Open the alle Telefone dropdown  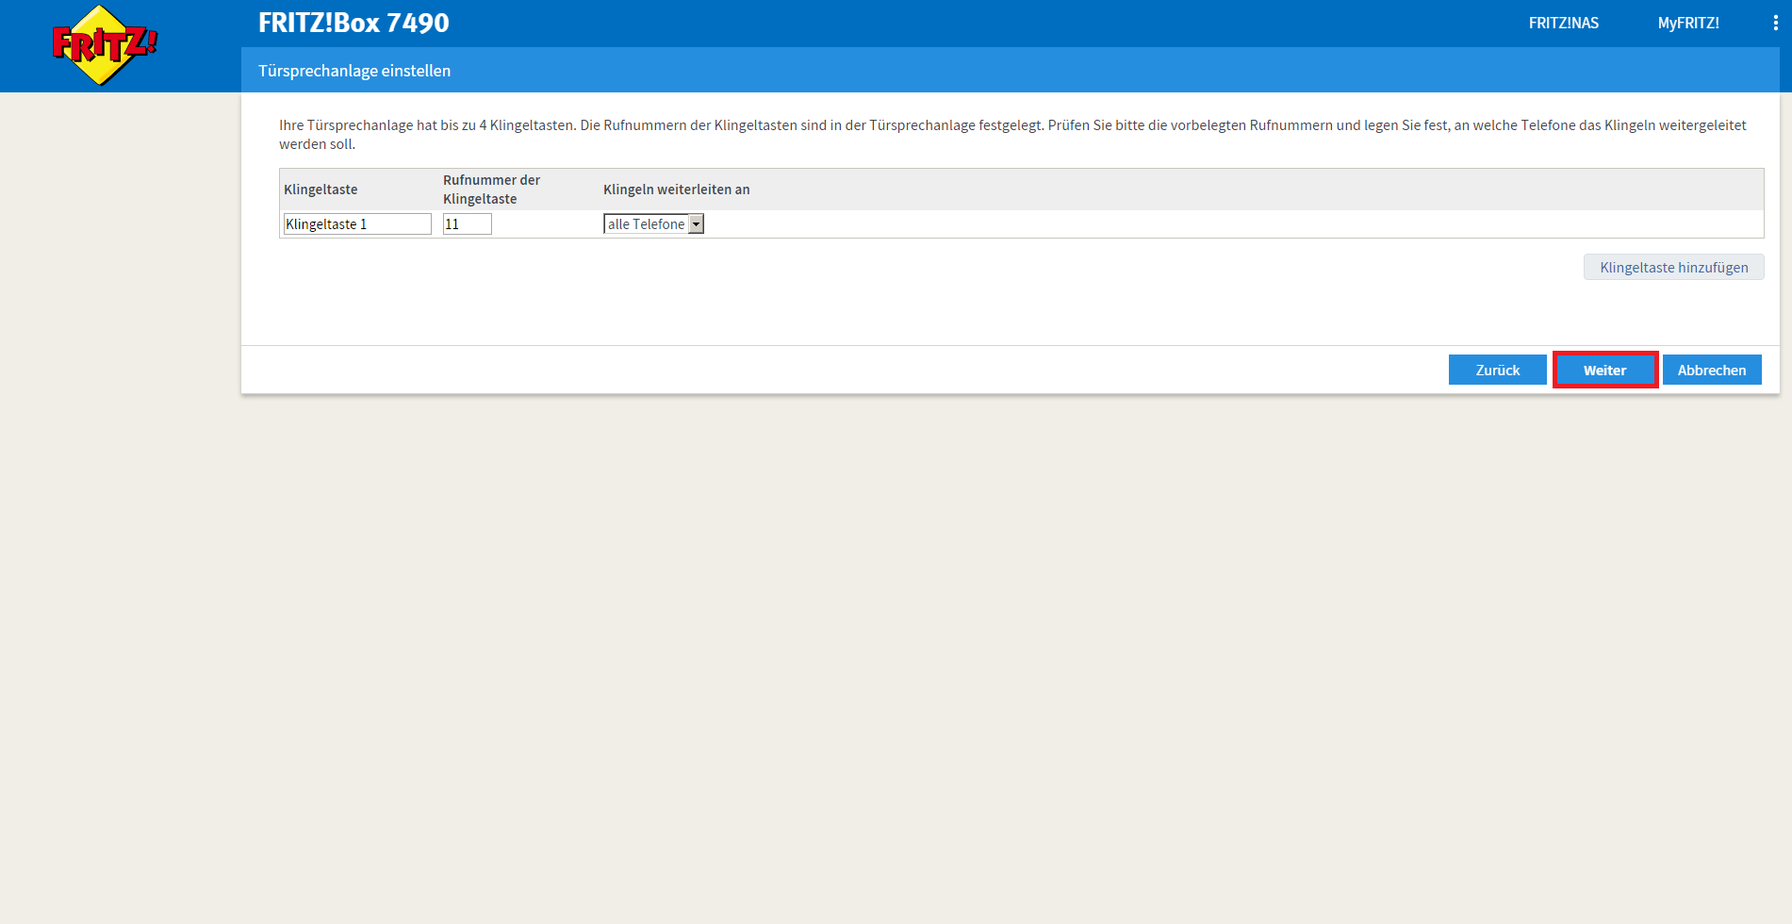click(x=647, y=223)
